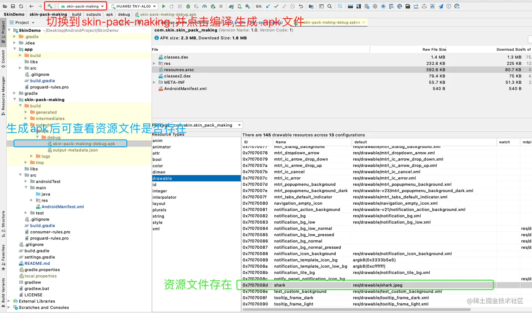Open the Favorites side tool window
The image size is (532, 313).
pos(3,257)
